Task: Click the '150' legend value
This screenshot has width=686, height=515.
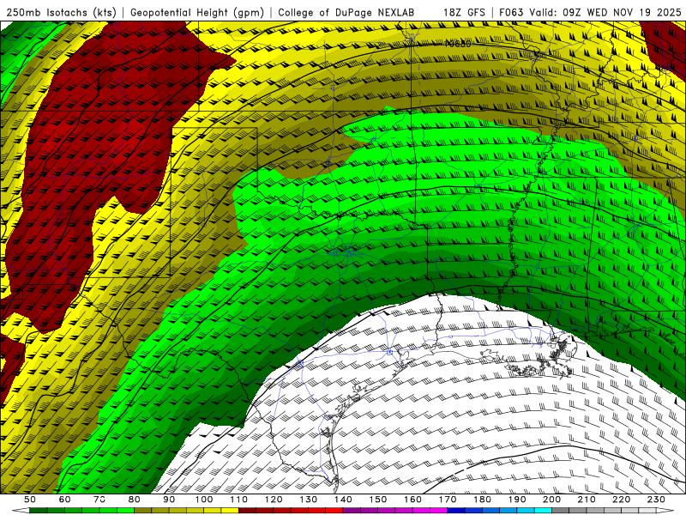Action: pos(378,500)
